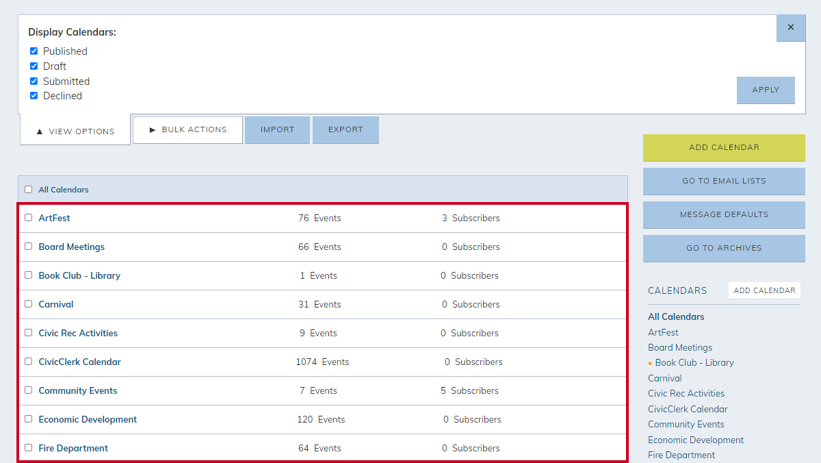Uncheck the Declined display option
Viewport: 821px width, 463px height.
click(34, 96)
